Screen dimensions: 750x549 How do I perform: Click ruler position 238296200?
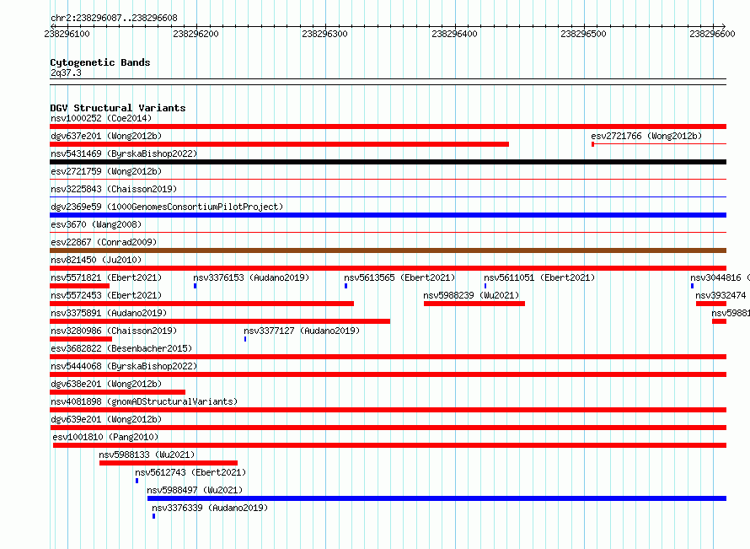point(196,34)
